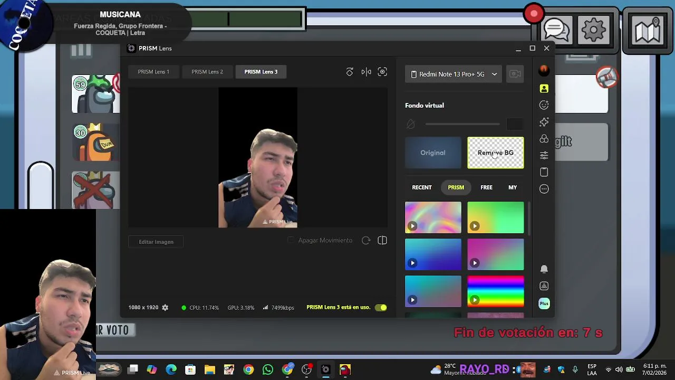Screen dimensions: 675x380
Task: Click the reset refresh icon near Apagar Movimiento
Action: click(366, 241)
